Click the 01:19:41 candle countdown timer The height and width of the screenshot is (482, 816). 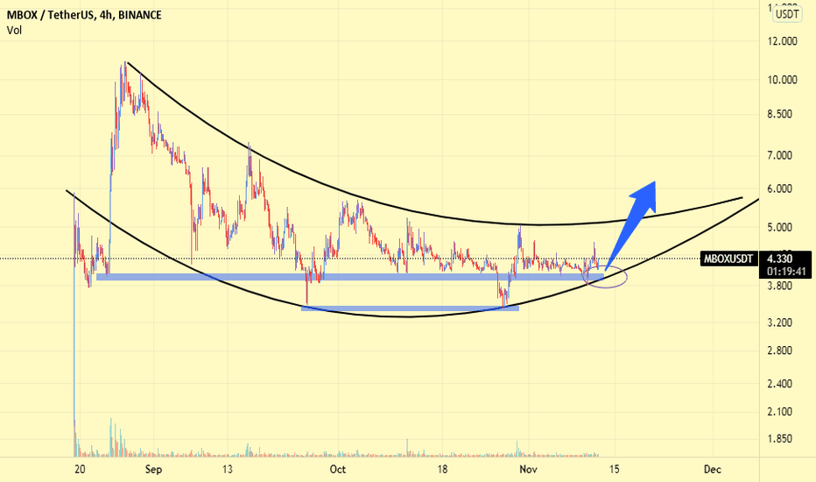pos(786,272)
